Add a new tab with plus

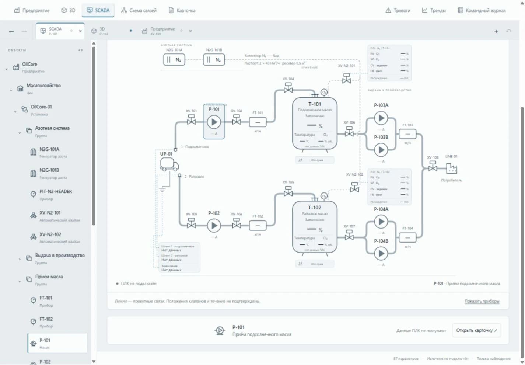(x=496, y=31)
